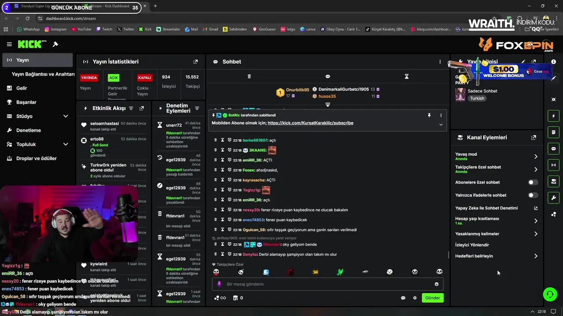Open the Streamlabs bookmark
Viewport: 563px width, 316px height.
[x=168, y=29]
